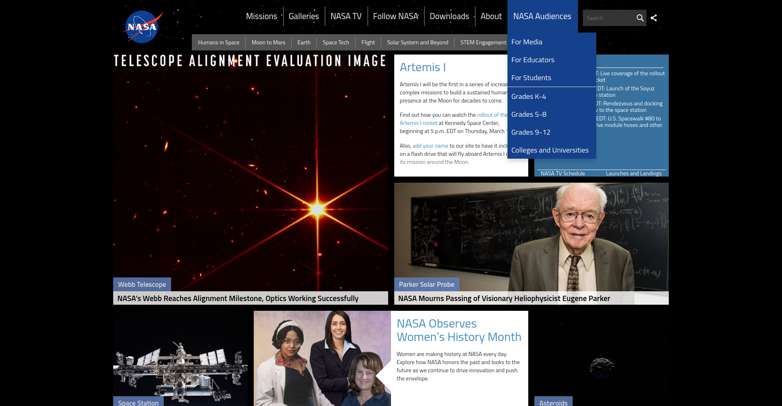Select For Students in dropdown

tap(551, 78)
